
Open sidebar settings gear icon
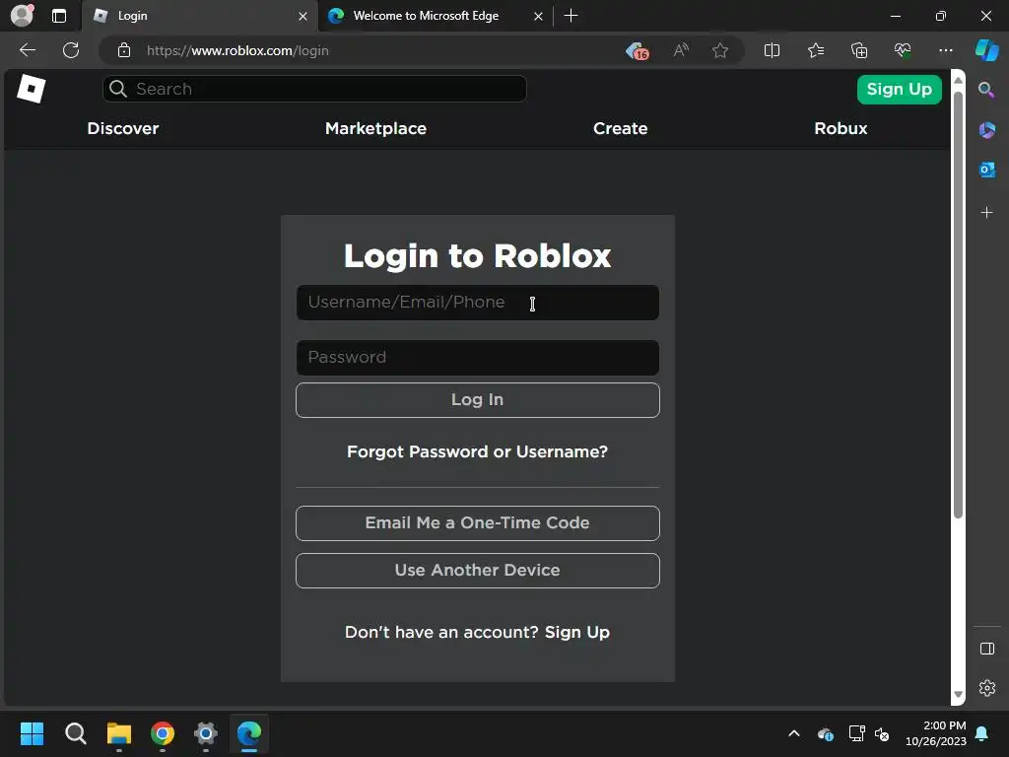[986, 688]
